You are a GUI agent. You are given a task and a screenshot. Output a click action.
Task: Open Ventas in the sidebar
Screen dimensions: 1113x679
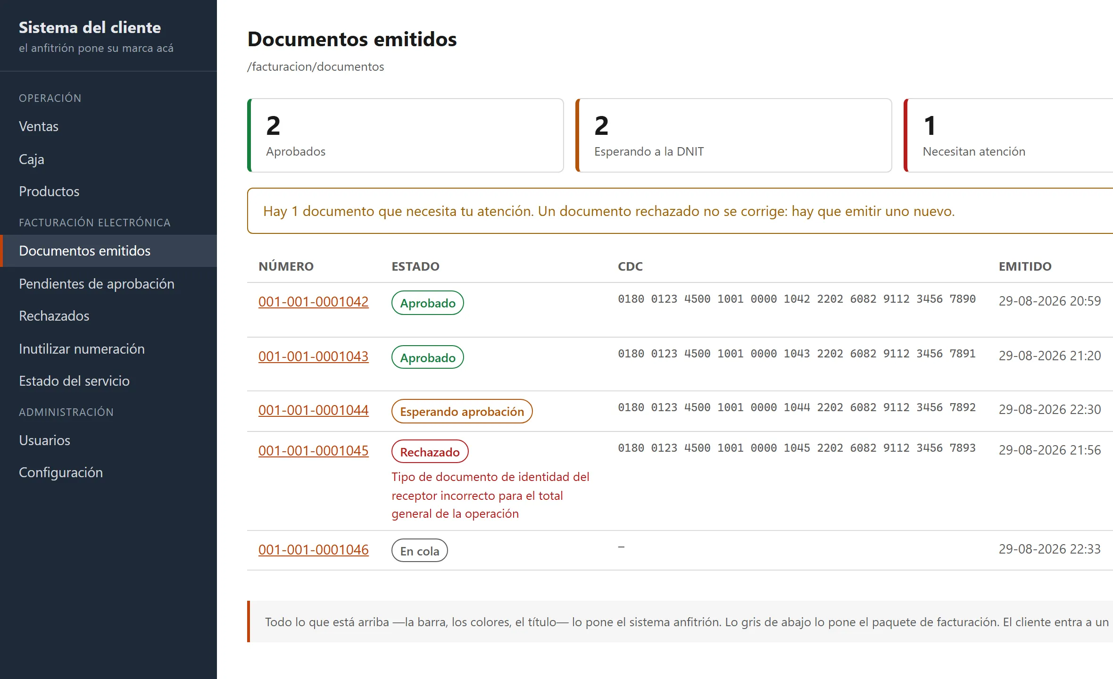tap(108, 126)
